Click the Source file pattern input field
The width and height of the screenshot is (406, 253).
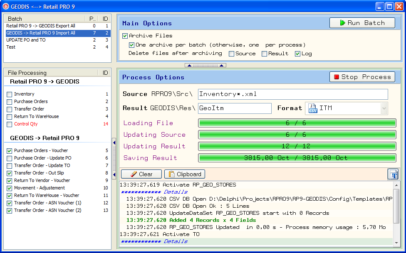[x=292, y=94]
